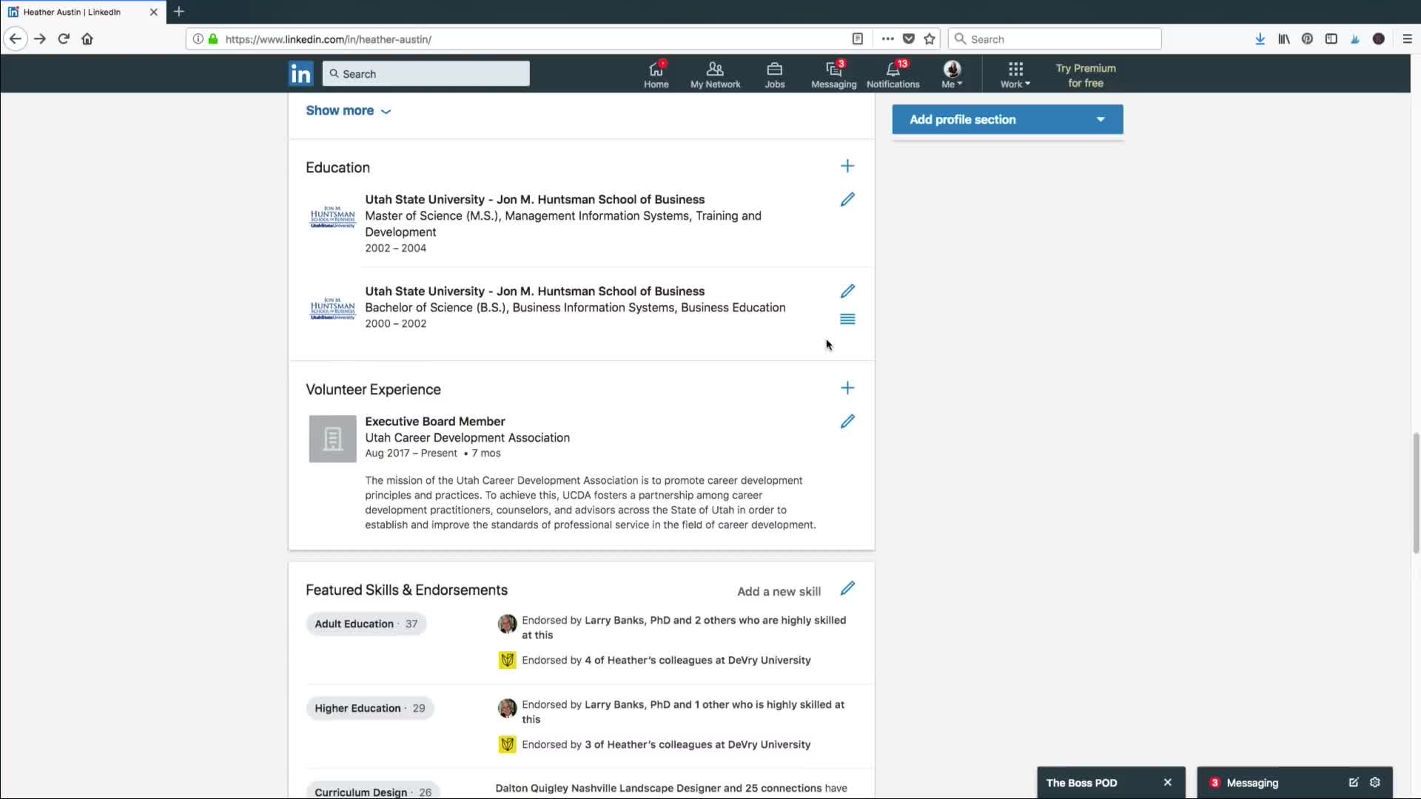Select the Adult Education skill pill
The image size is (1421, 799).
[x=366, y=624]
